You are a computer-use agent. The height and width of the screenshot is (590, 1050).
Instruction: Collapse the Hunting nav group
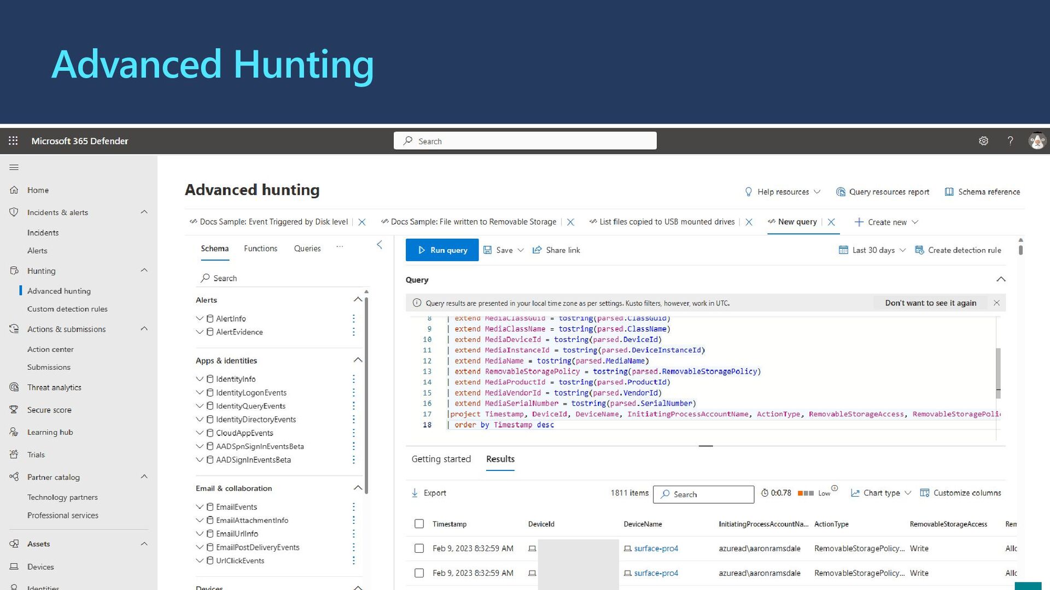(x=144, y=270)
